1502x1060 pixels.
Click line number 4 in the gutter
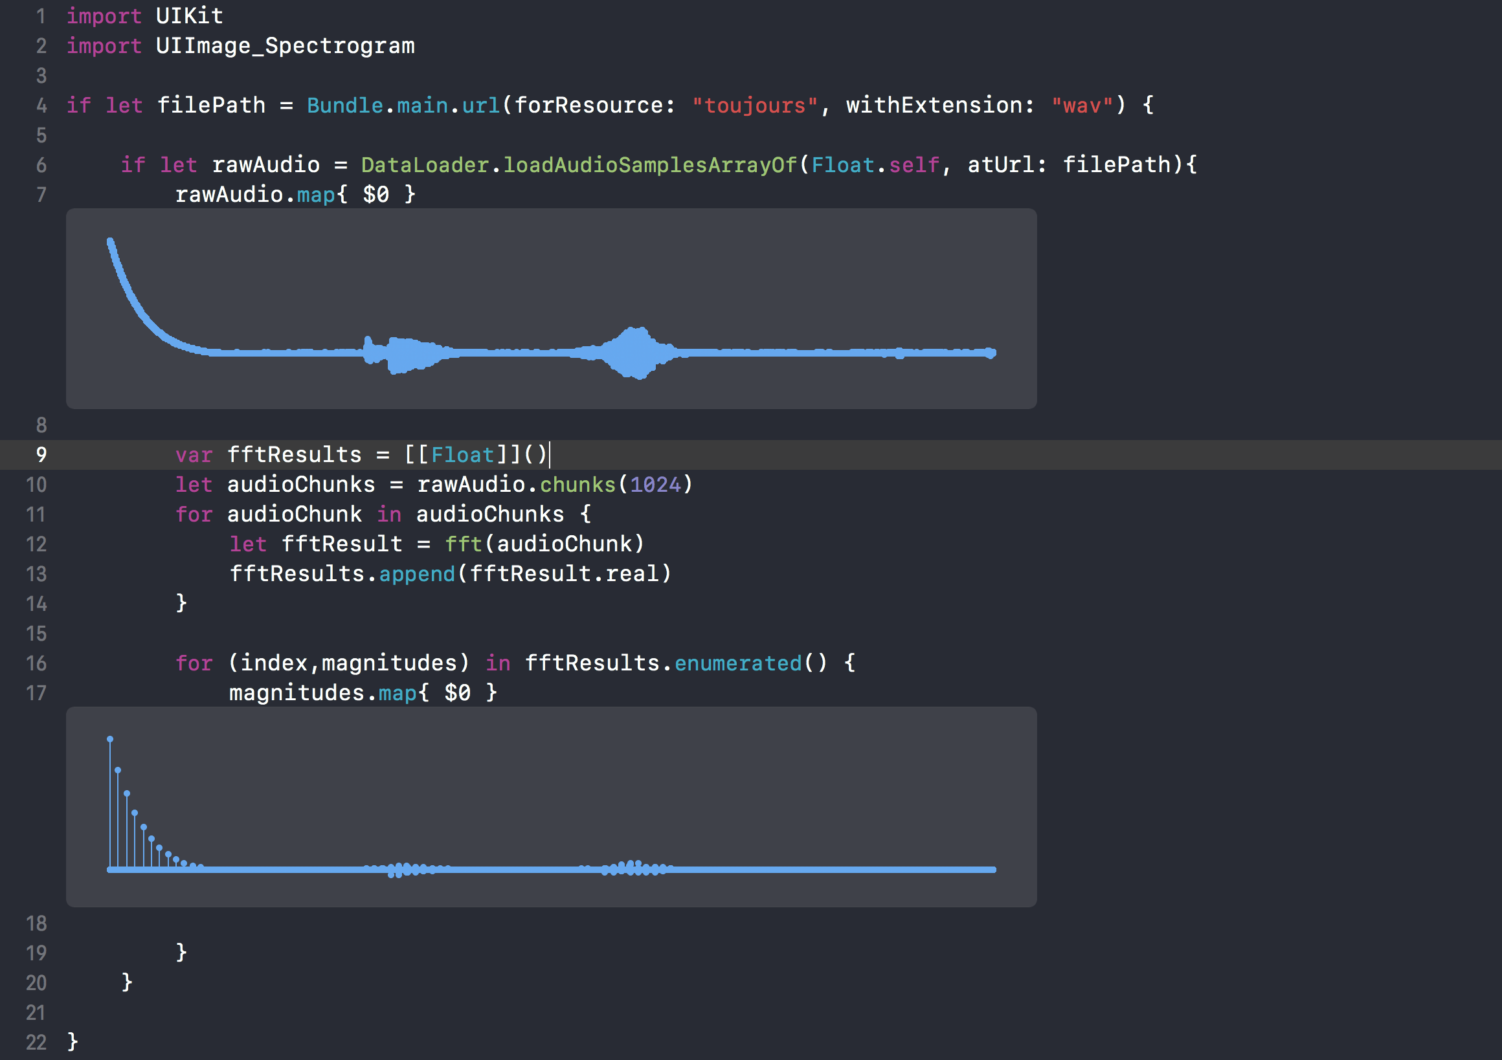tap(41, 105)
